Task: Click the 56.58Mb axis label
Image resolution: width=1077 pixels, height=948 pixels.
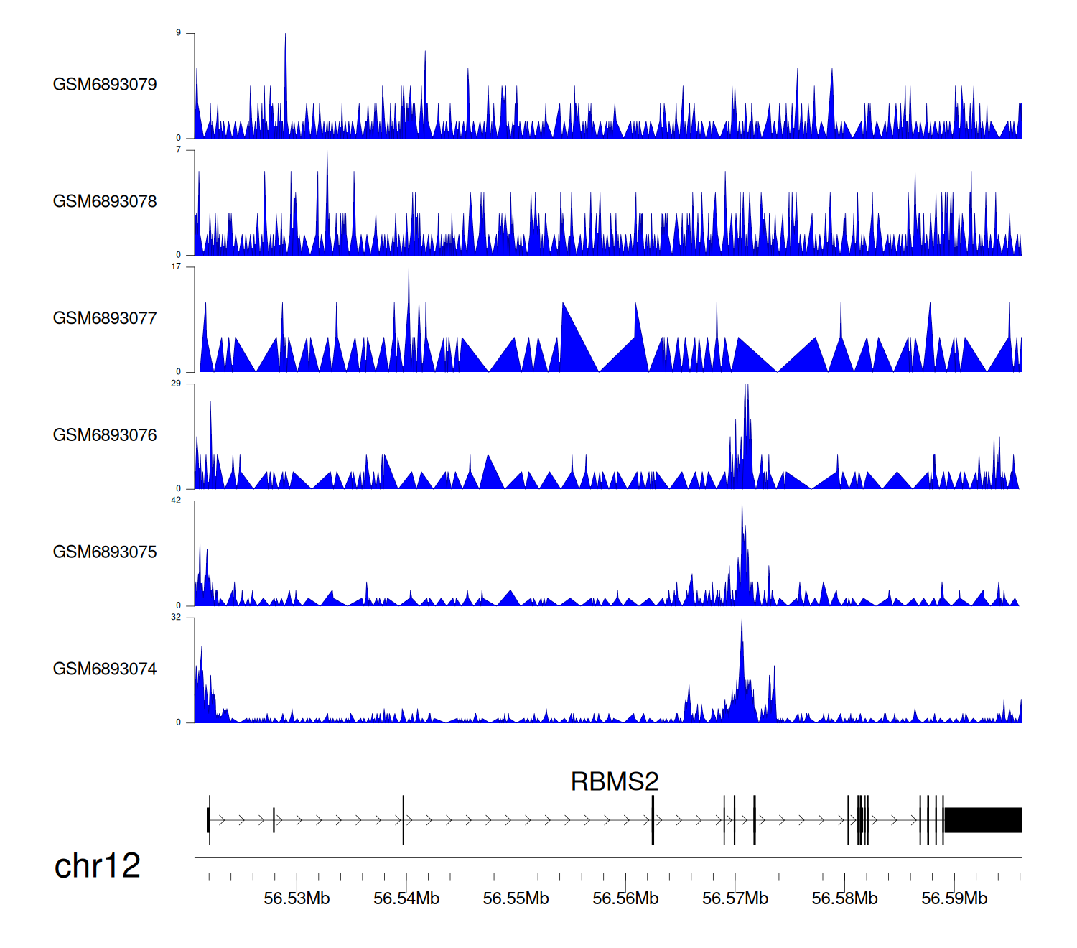Action: [x=844, y=898]
